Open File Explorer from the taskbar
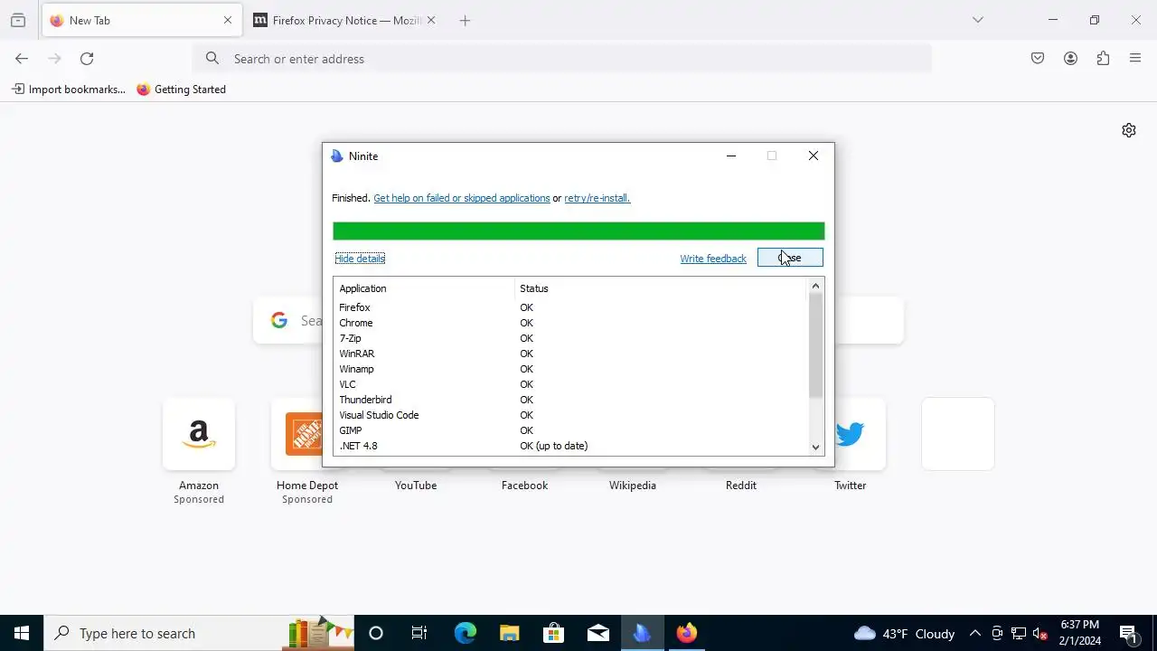The image size is (1157, 651). tap(509, 633)
